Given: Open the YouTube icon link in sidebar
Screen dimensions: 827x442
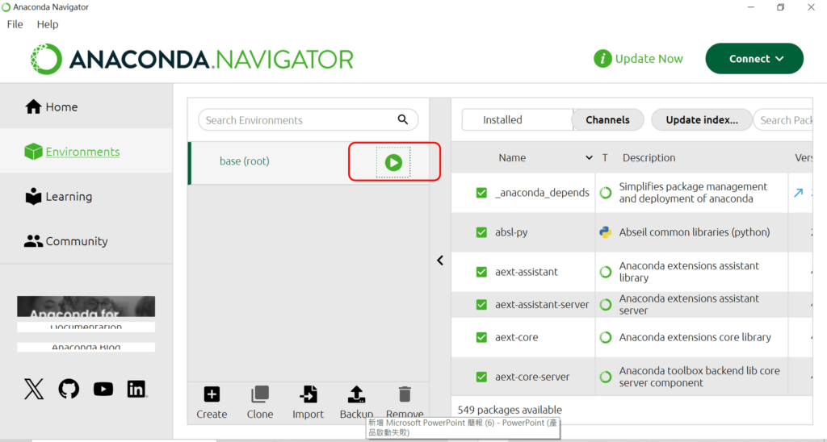Looking at the screenshot, I should 103,390.
